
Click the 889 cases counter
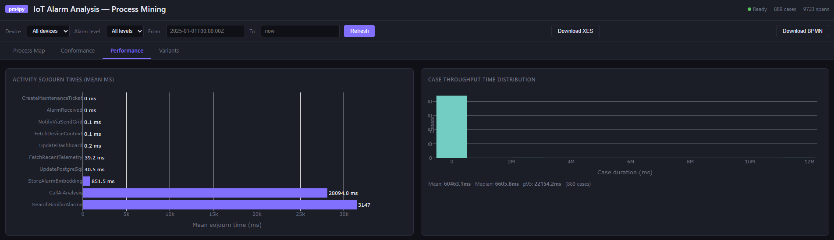785,9
